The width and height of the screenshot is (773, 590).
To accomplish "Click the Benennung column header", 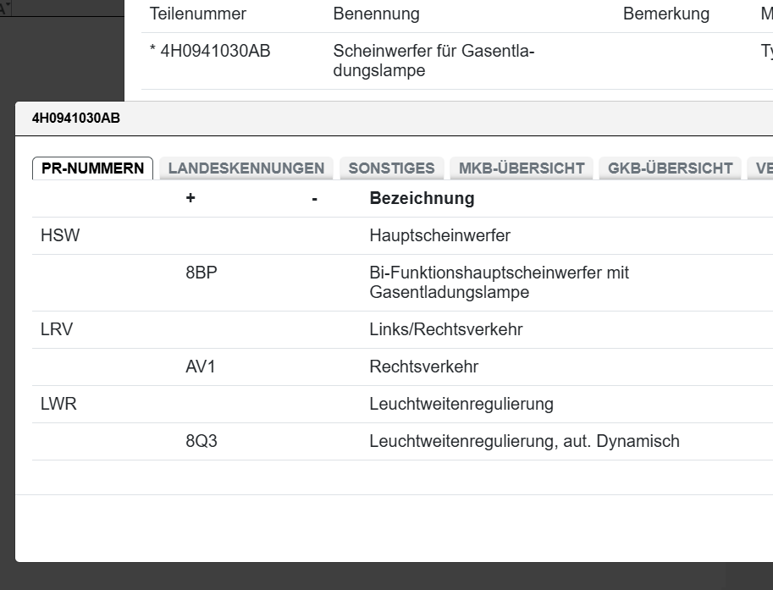I will (x=377, y=14).
